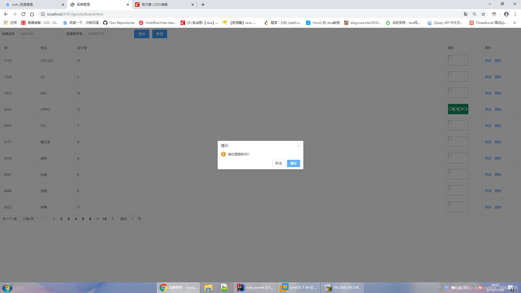Open IntelliJ mall_parent in taskbar
521x293 pixels.
(x=255, y=287)
